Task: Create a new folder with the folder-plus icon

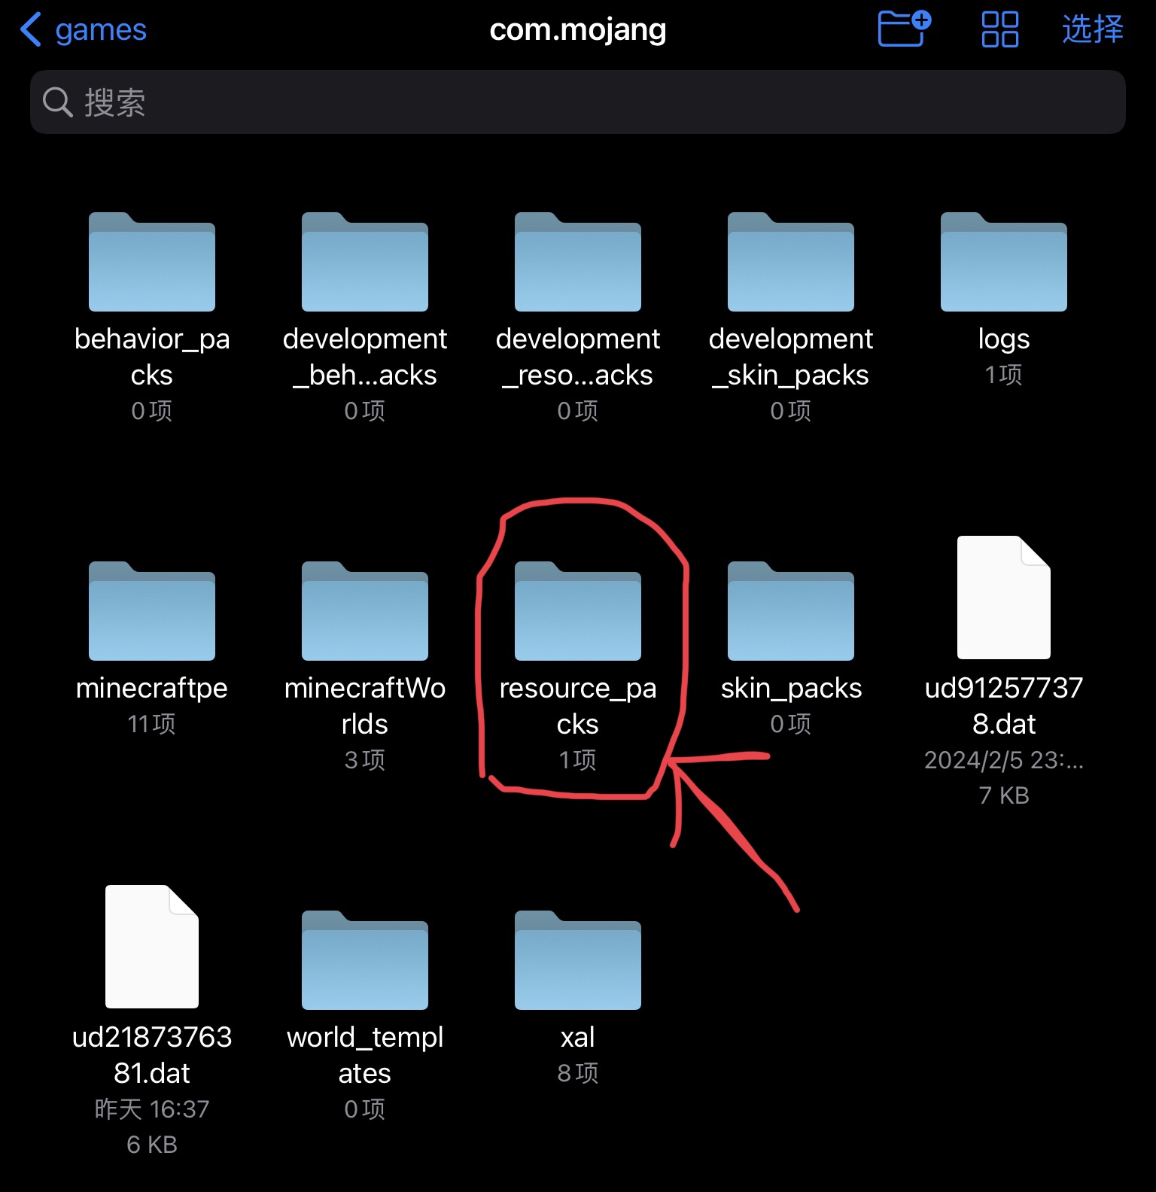Action: (x=905, y=29)
